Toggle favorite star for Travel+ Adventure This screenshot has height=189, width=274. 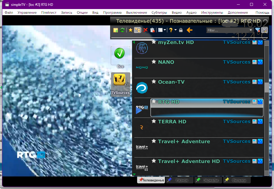[x=154, y=141]
